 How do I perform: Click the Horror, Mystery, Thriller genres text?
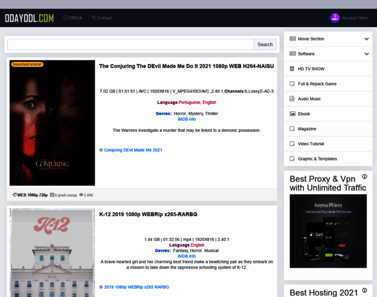point(196,113)
